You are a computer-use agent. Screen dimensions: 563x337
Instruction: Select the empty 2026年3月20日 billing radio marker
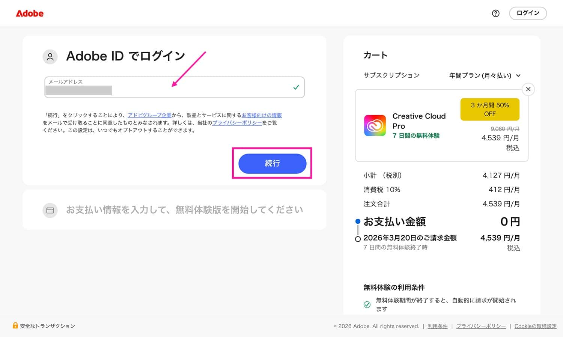(358, 239)
